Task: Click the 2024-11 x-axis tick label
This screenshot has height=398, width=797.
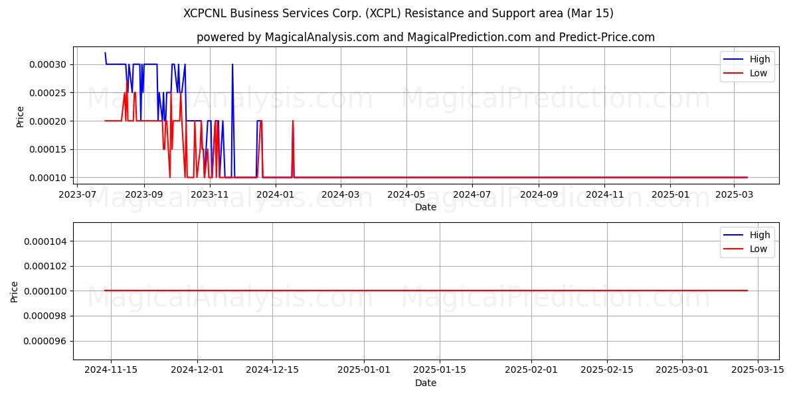Action: [604, 194]
